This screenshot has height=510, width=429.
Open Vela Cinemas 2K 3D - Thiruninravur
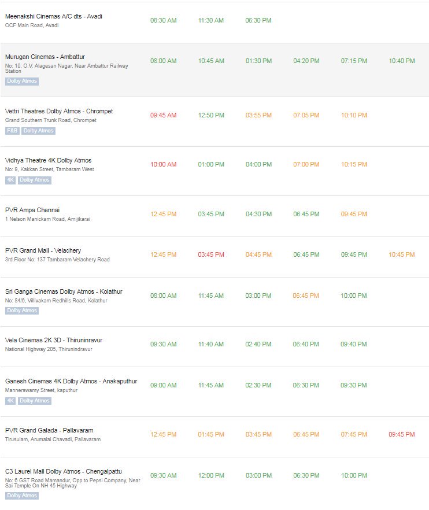[54, 340]
